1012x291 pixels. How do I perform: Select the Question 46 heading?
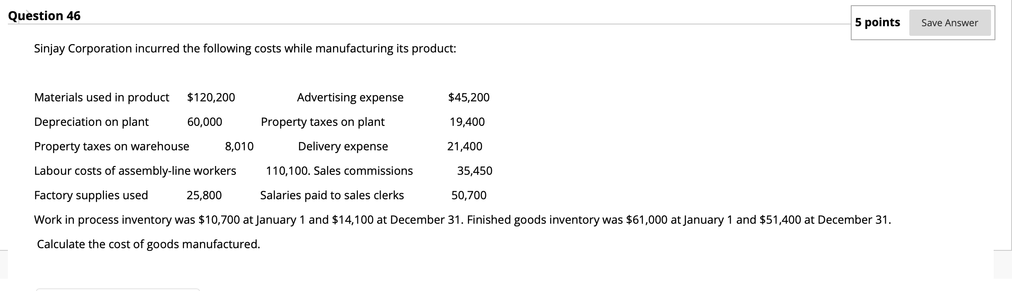(45, 16)
